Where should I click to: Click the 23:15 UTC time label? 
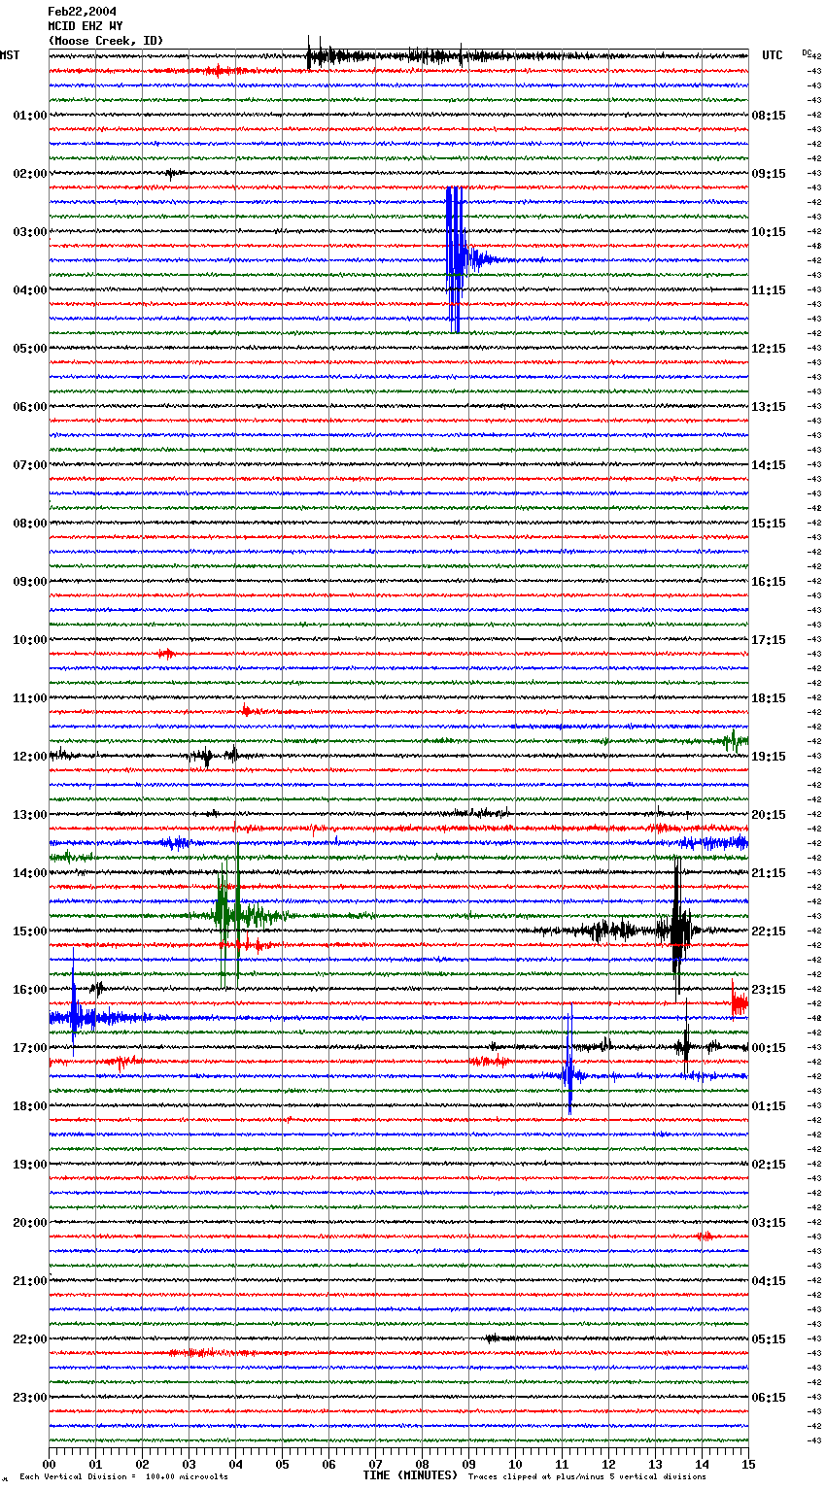[x=769, y=990]
